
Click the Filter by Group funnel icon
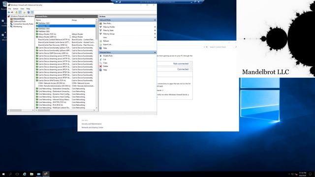101,34
